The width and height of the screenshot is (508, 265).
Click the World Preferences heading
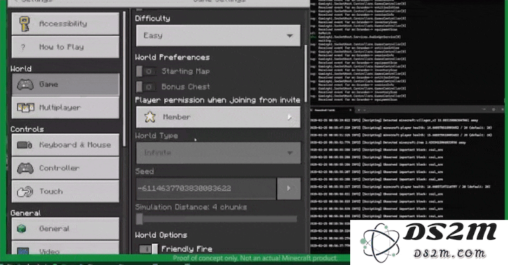click(172, 57)
